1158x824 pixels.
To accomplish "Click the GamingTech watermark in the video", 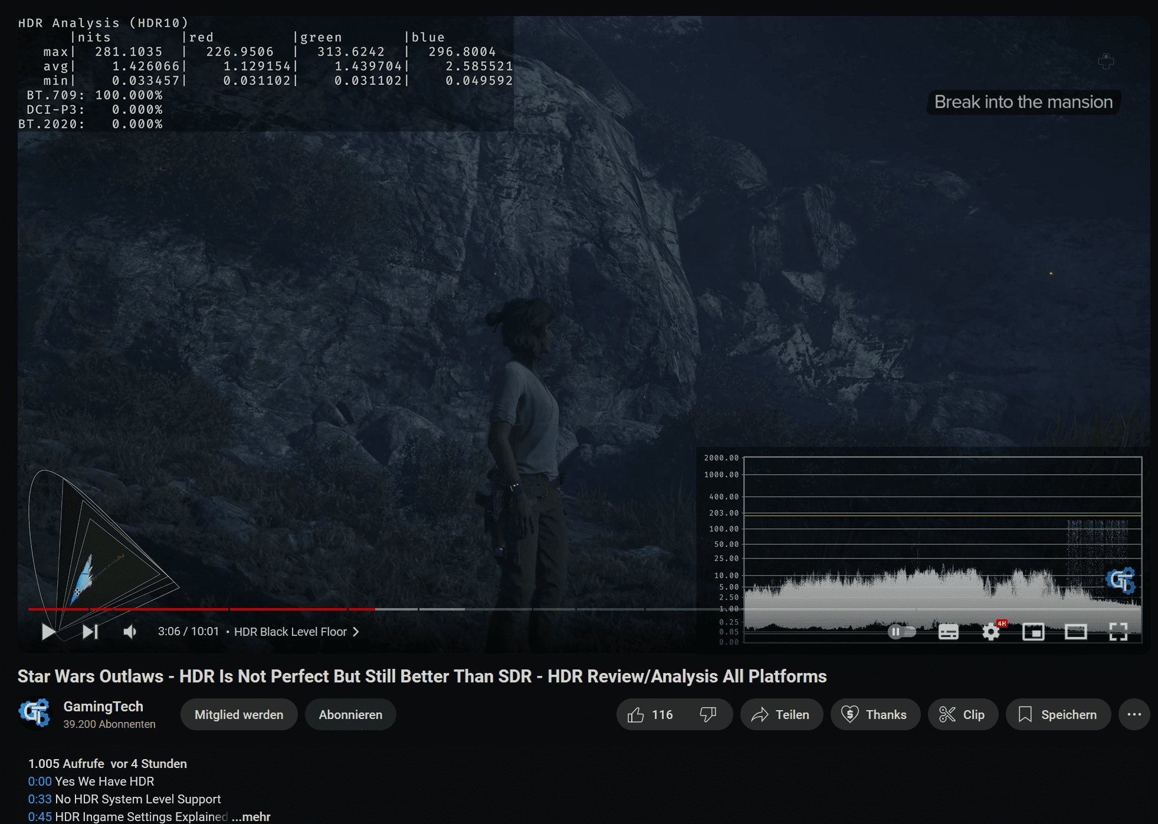I will (1120, 580).
